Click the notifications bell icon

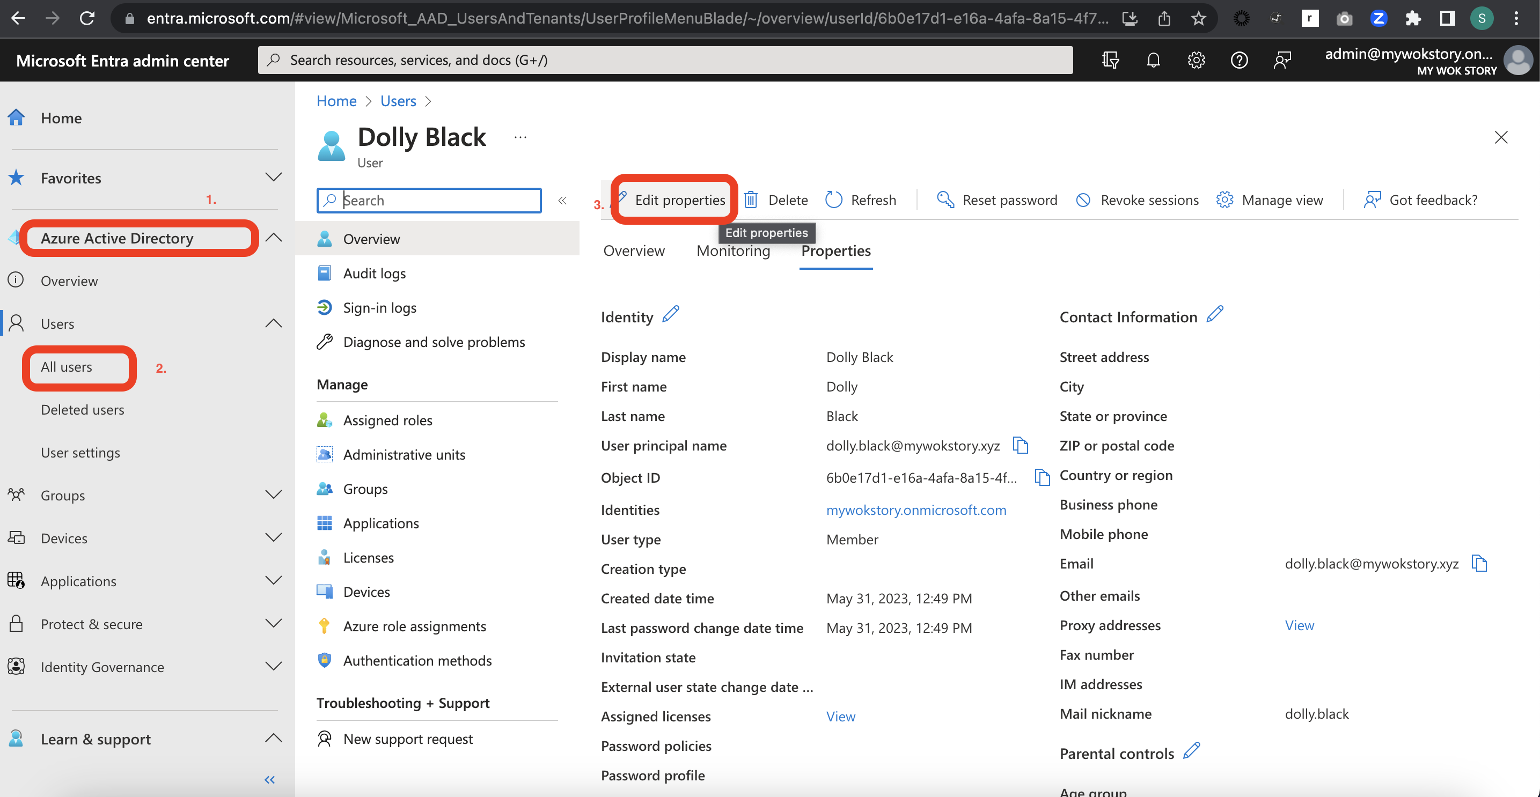tap(1153, 61)
